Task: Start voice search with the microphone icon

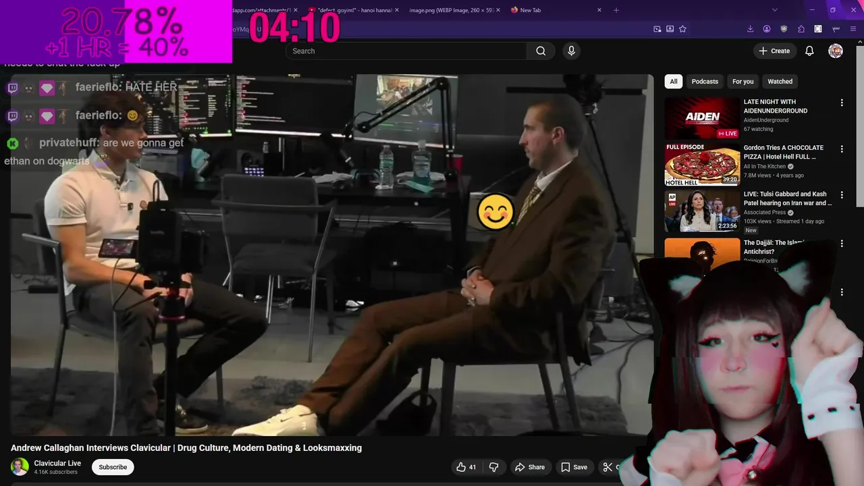Action: 572,51
